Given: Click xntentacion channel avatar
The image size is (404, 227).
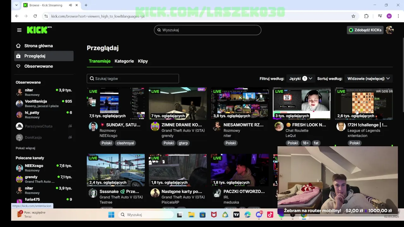Looking at the screenshot, I should pyautogui.click(x=341, y=126).
